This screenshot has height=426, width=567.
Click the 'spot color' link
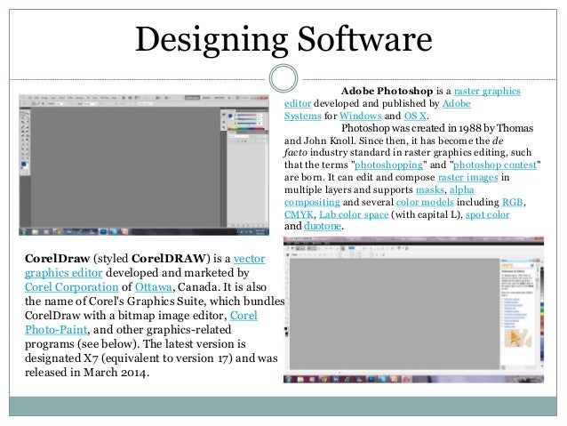pos(487,214)
